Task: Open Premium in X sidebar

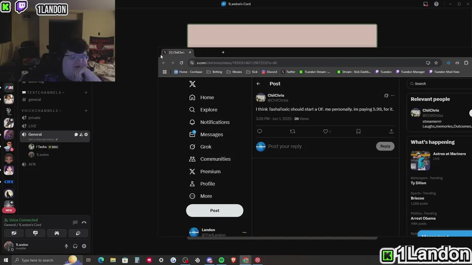Action: point(205,172)
